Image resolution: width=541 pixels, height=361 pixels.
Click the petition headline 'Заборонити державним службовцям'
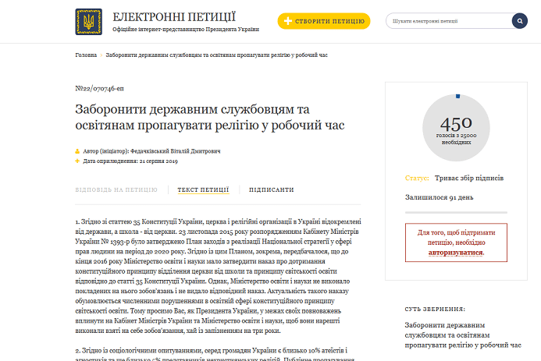210,117
